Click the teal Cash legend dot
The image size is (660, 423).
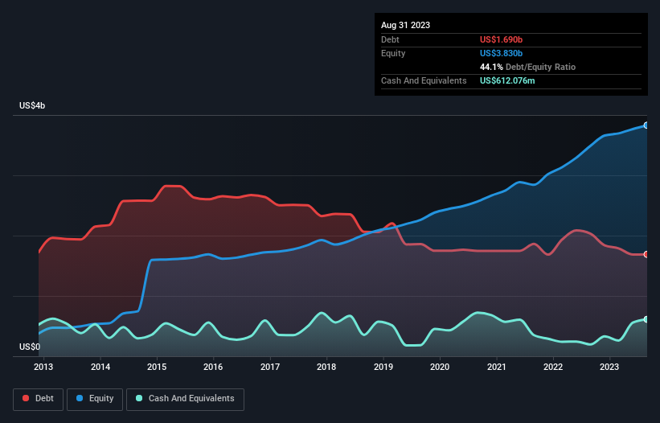pyautogui.click(x=139, y=398)
